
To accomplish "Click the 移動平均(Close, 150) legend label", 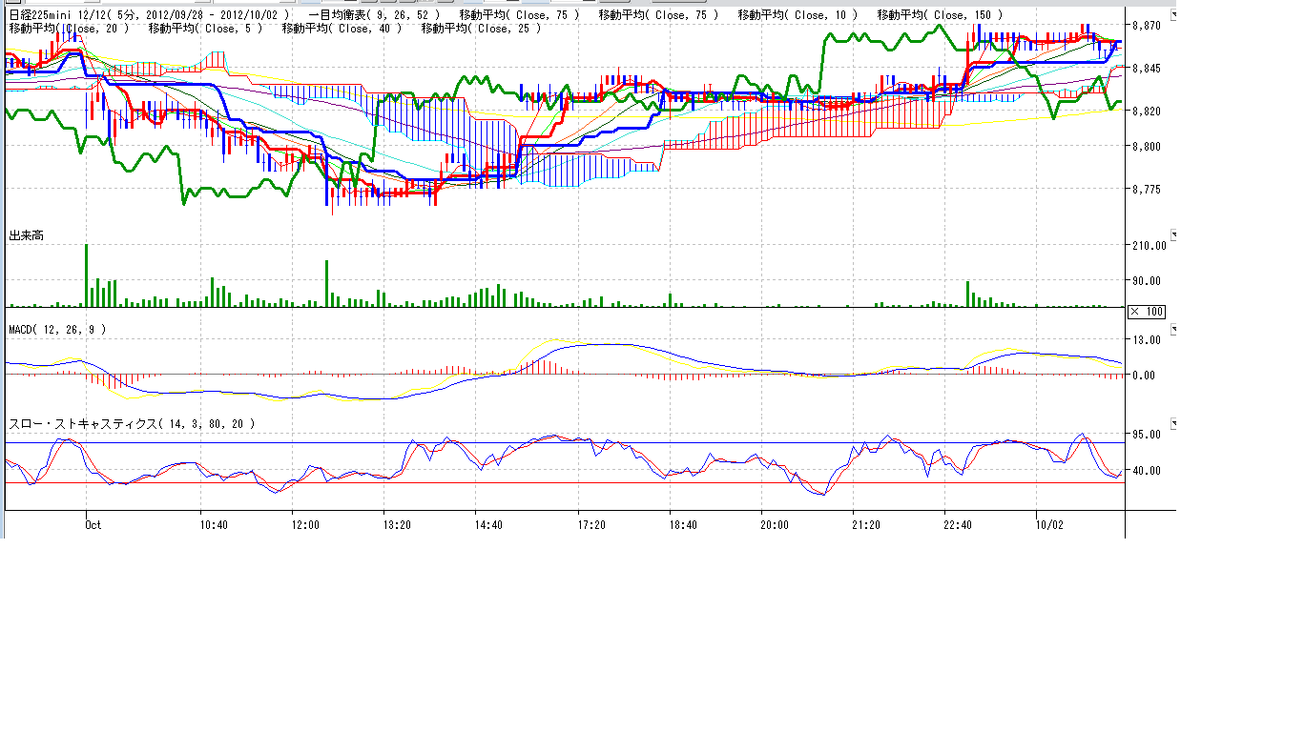I will 941,14.
